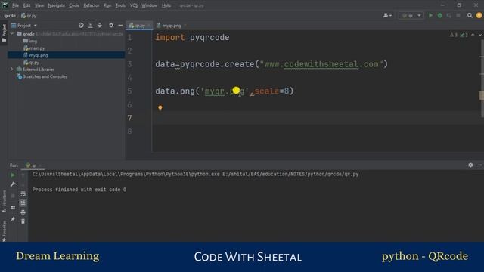
Task: Click the Collapse All icon in Project panel
Action: 99,25
